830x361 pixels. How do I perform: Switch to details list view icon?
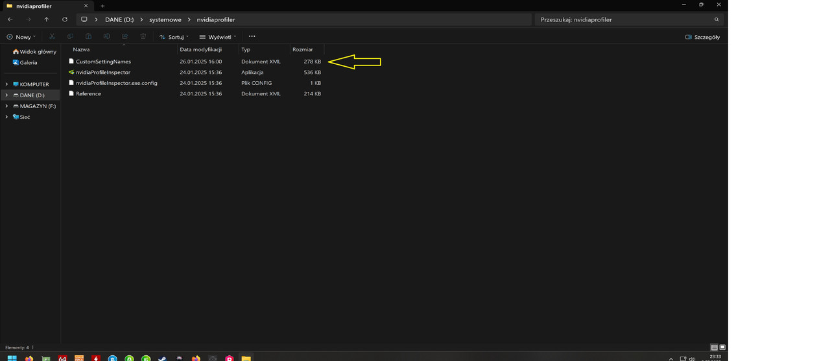point(714,347)
